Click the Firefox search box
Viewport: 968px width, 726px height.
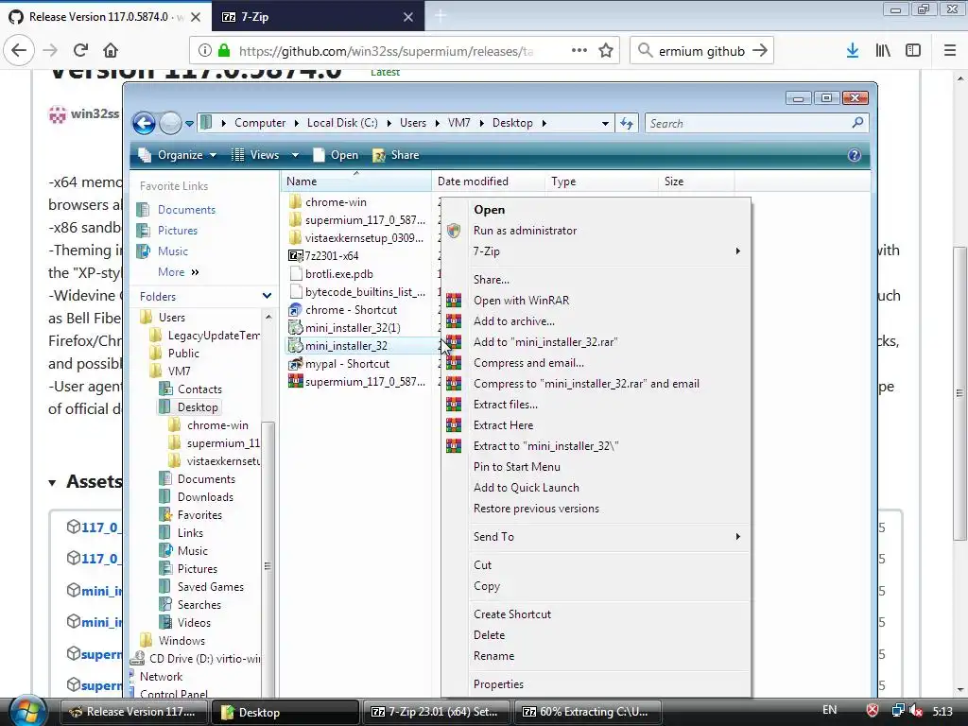tap(701, 51)
